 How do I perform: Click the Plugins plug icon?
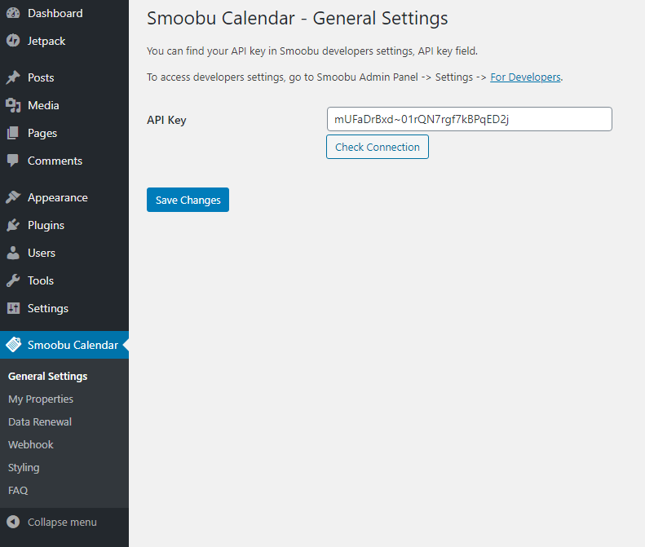point(13,225)
